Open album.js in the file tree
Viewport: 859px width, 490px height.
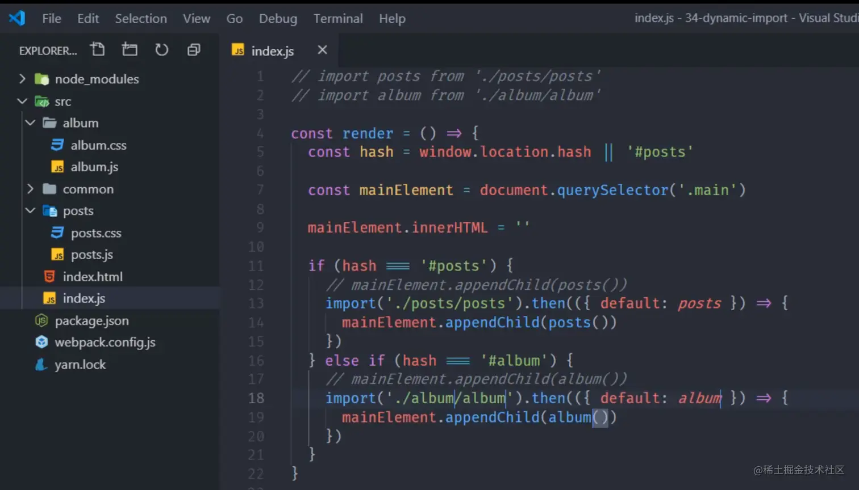pyautogui.click(x=94, y=167)
